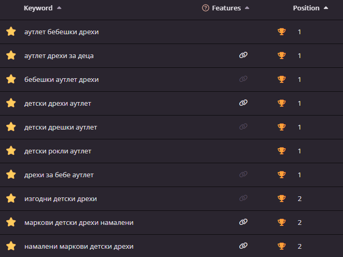Toggle favorite star on изгодни детски дрехи
This screenshot has height=257, width=343.
11,198
